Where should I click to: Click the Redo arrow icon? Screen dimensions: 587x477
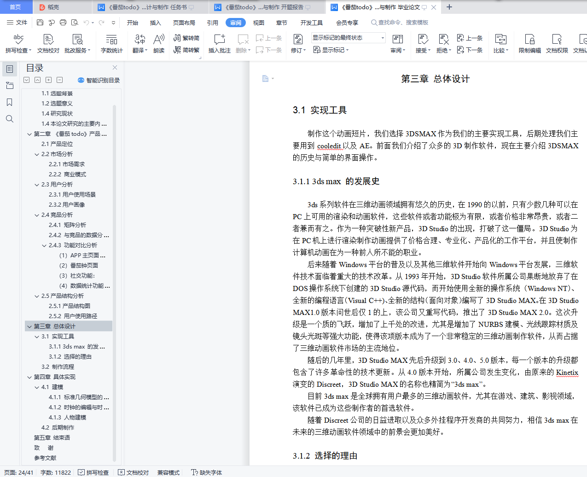pyautogui.click(x=101, y=23)
